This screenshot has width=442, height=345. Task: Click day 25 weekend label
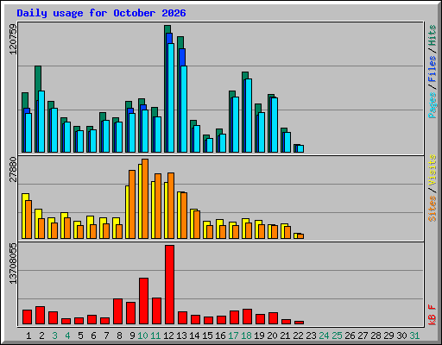click(x=337, y=336)
